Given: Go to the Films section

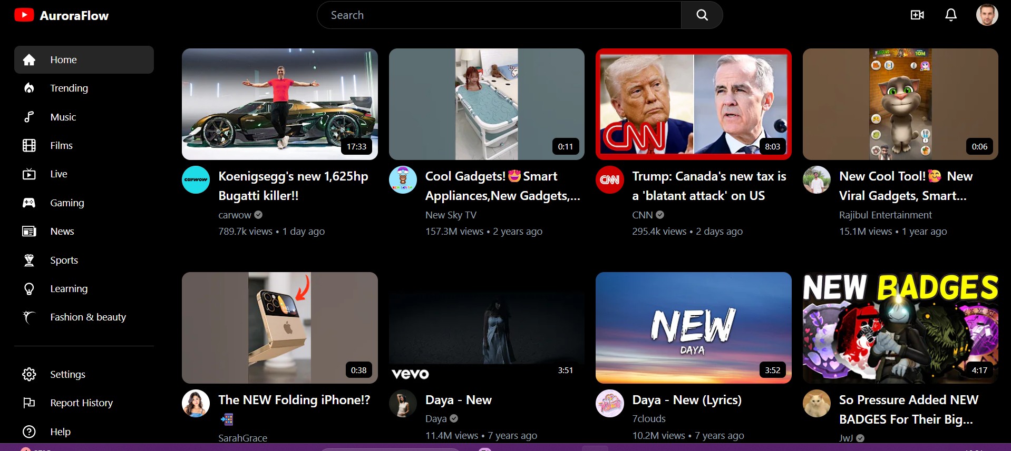Looking at the screenshot, I should pos(61,146).
